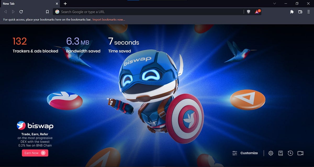Click the 7 seconds Time saved stat
This screenshot has height=167, width=314.
124,45
